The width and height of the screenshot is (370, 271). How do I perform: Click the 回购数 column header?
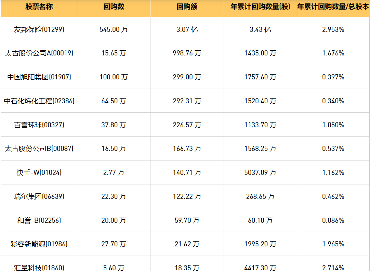click(114, 7)
